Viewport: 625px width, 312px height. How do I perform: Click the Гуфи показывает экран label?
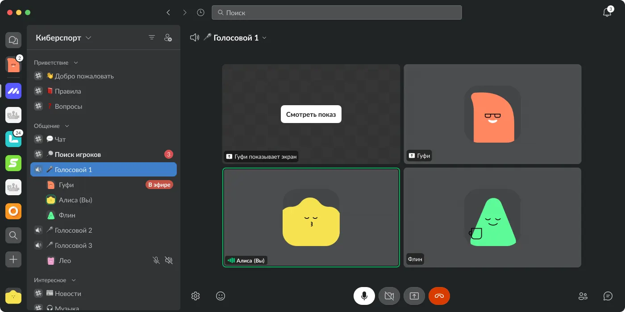(x=262, y=156)
